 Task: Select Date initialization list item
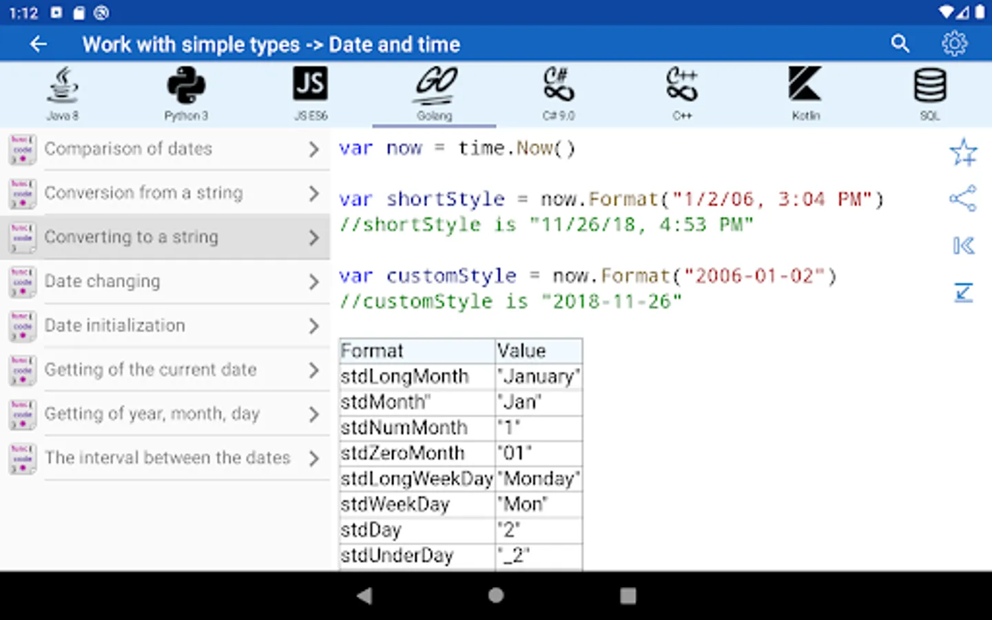pos(114,326)
